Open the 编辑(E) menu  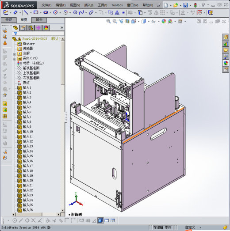click(x=61, y=5)
